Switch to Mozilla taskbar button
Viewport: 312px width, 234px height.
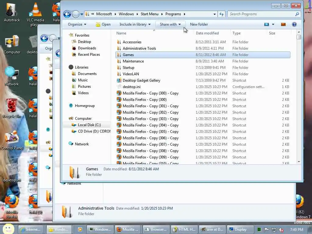(x=128, y=229)
